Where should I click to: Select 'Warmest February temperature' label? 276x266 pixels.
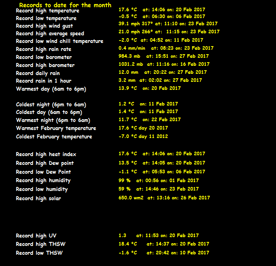click(x=56, y=128)
